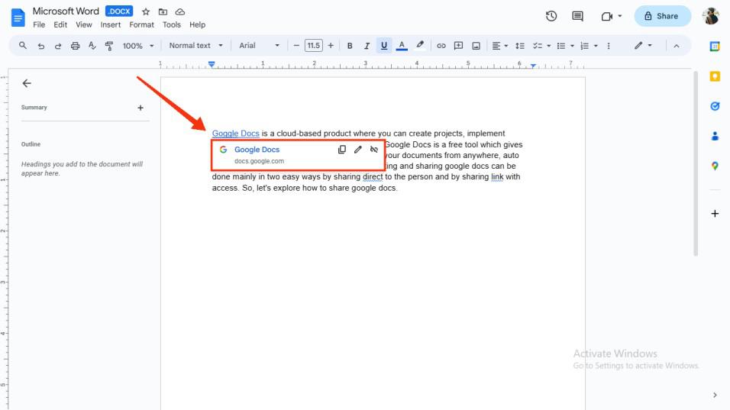730x410 pixels.
Task: Open Google Tasks in side panel
Action: click(715, 106)
